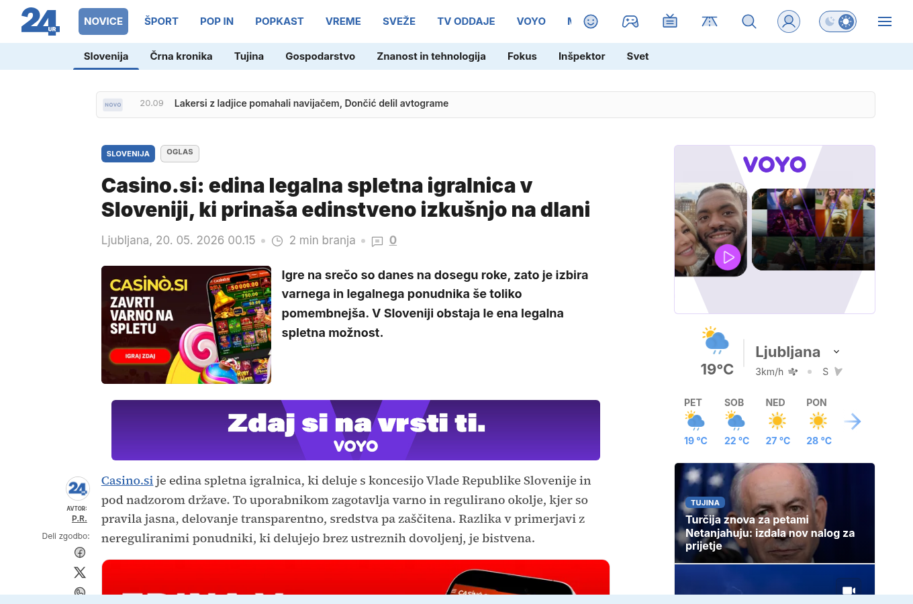Select the POPKAST menu item
This screenshot has height=604, width=913.
point(279,21)
